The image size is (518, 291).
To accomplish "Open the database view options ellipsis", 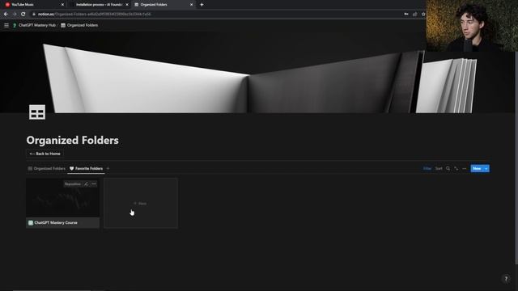I will pyautogui.click(x=464, y=169).
